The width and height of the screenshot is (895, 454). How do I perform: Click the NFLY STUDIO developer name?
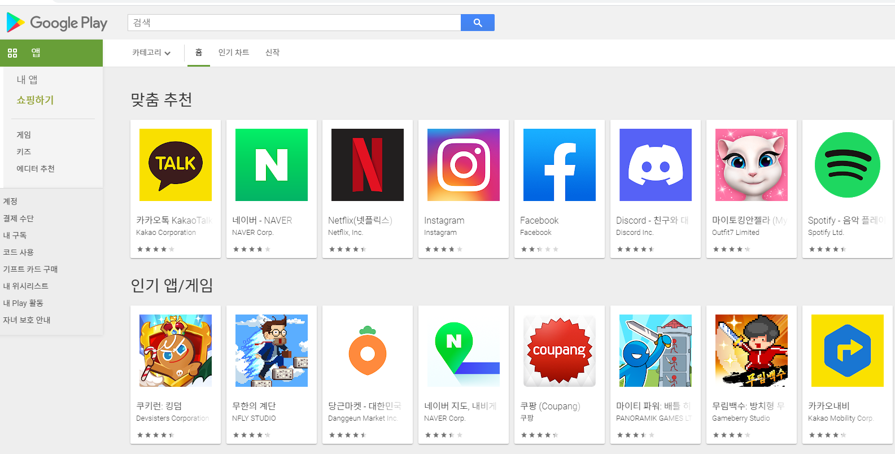[254, 418]
